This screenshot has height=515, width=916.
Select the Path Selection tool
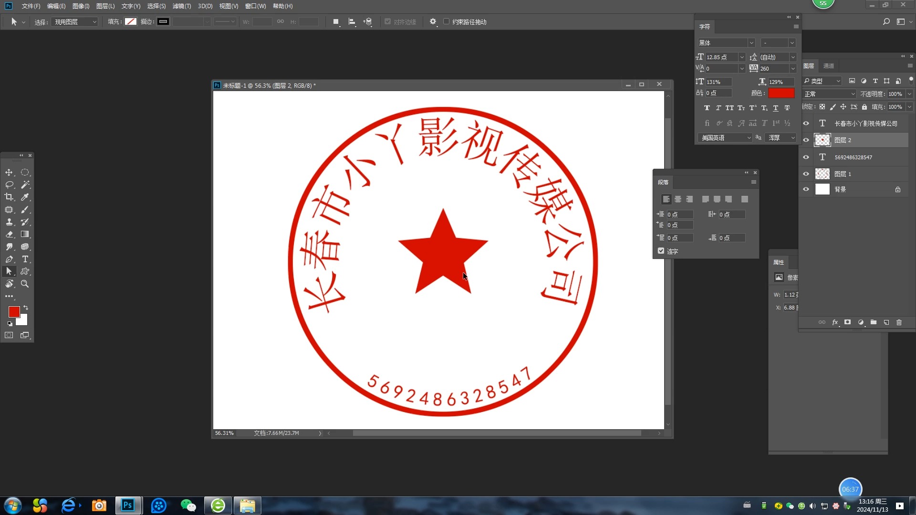pyautogui.click(x=9, y=271)
